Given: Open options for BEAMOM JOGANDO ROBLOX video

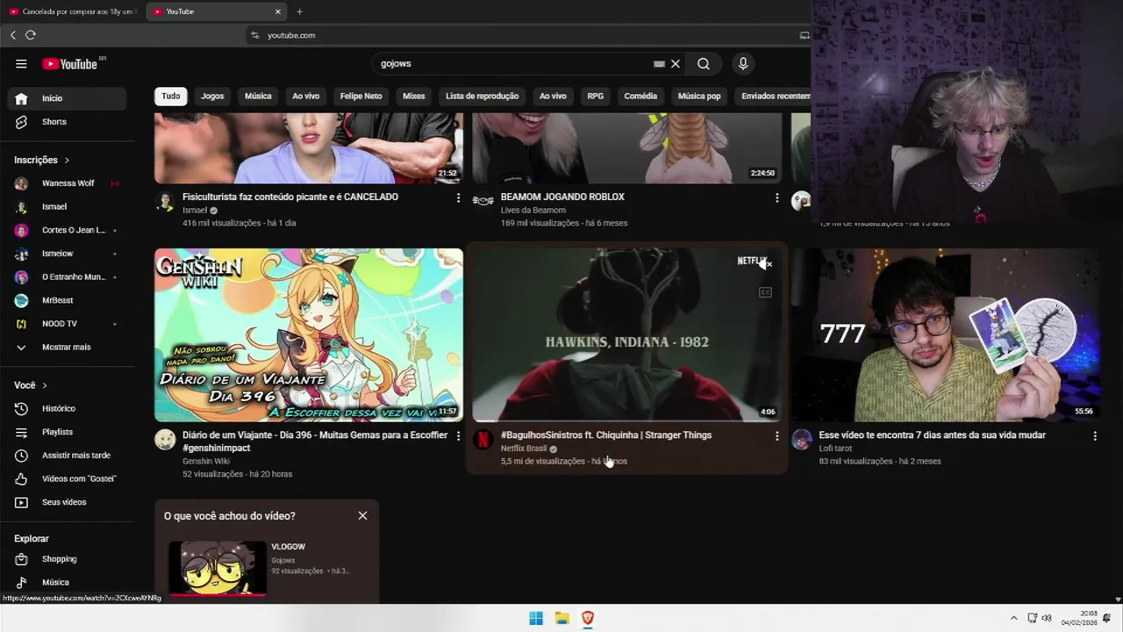Looking at the screenshot, I should pyautogui.click(x=776, y=198).
